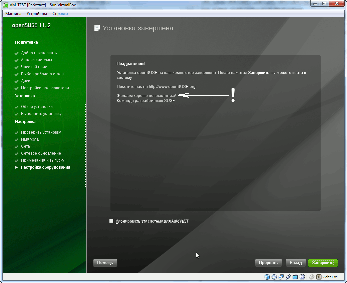Open the Справка menu
The height and width of the screenshot is (283, 347).
[x=60, y=14]
